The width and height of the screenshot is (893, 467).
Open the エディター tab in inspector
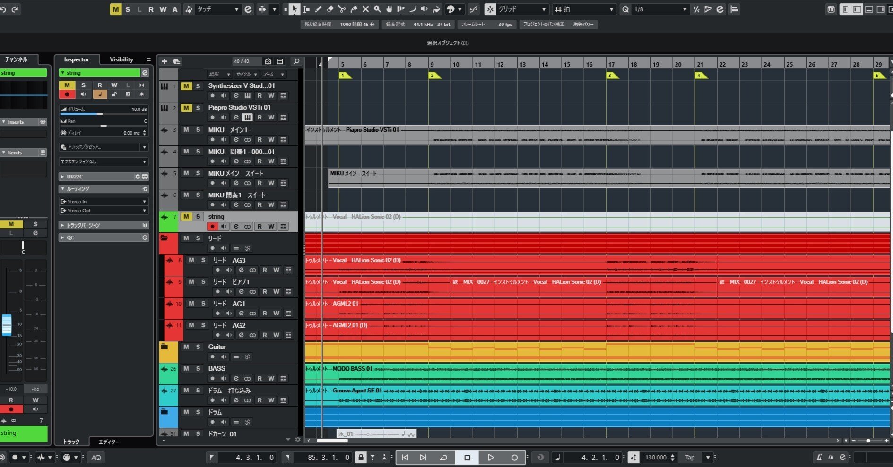pyautogui.click(x=109, y=442)
